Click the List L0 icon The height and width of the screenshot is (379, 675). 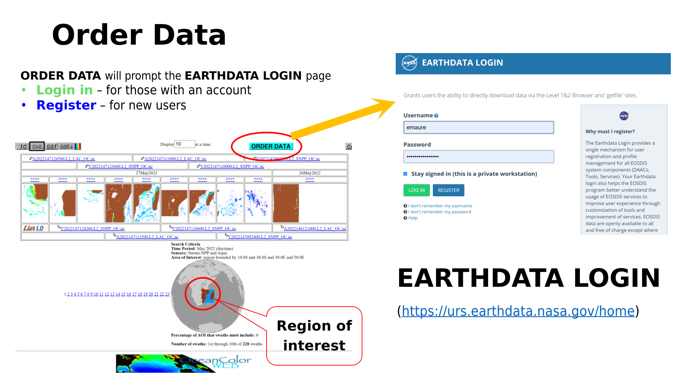click(x=33, y=228)
